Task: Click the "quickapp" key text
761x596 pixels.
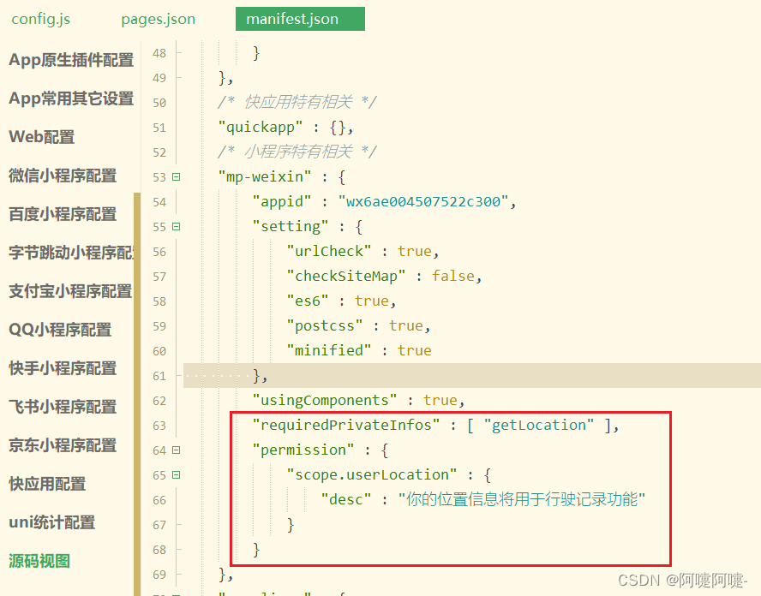Action: [261, 127]
